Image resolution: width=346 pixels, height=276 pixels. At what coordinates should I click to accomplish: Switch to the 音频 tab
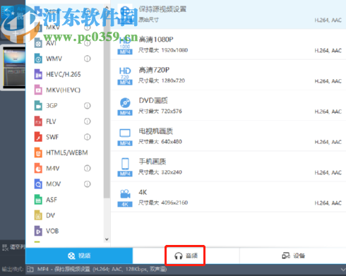point(186,256)
